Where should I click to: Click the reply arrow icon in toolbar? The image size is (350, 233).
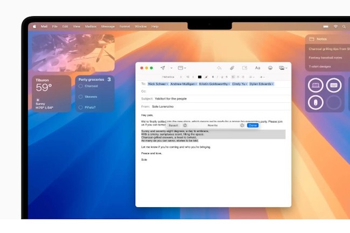(219, 68)
